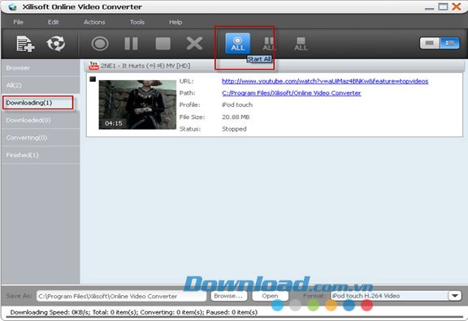The height and width of the screenshot is (321, 468).
Task: Click the Pause All button
Action: (269, 44)
